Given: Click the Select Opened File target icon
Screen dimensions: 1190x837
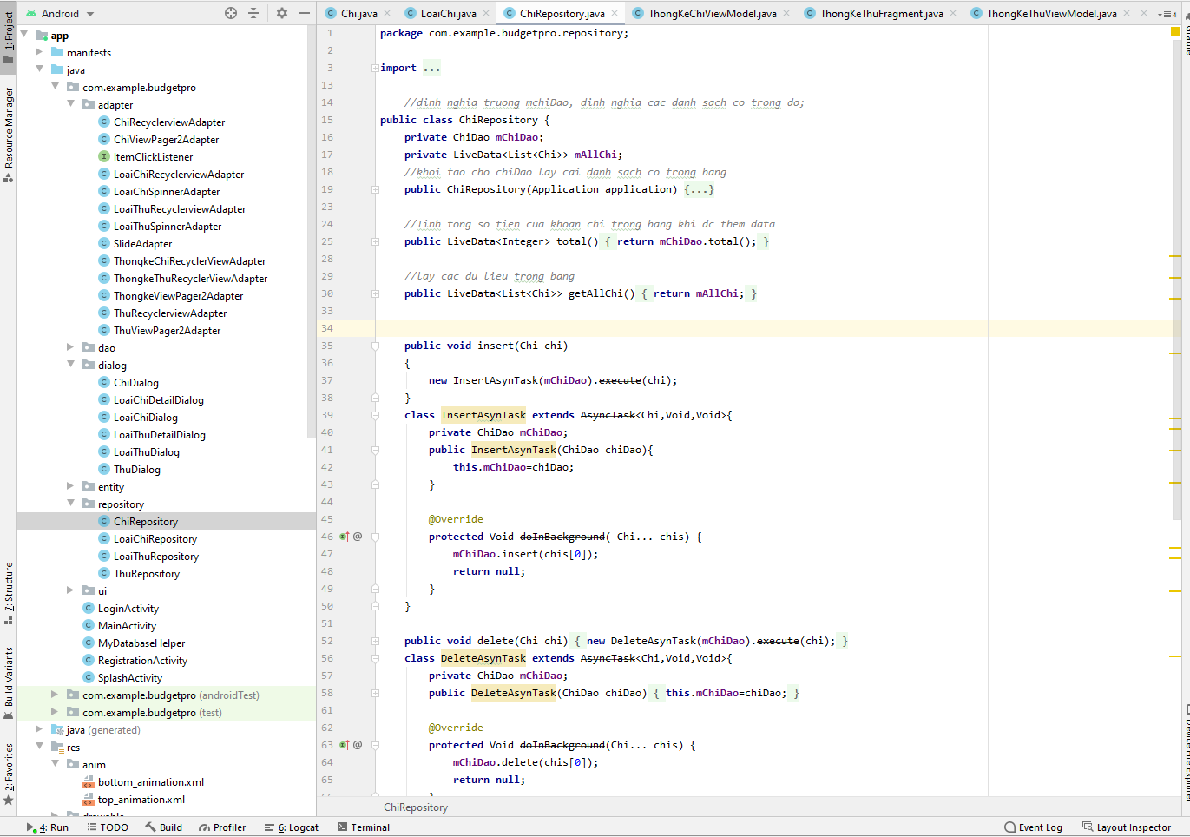Looking at the screenshot, I should tap(231, 13).
